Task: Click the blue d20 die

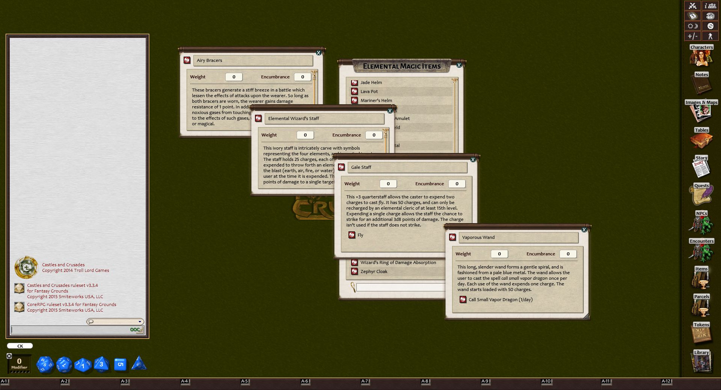Action: (x=45, y=364)
